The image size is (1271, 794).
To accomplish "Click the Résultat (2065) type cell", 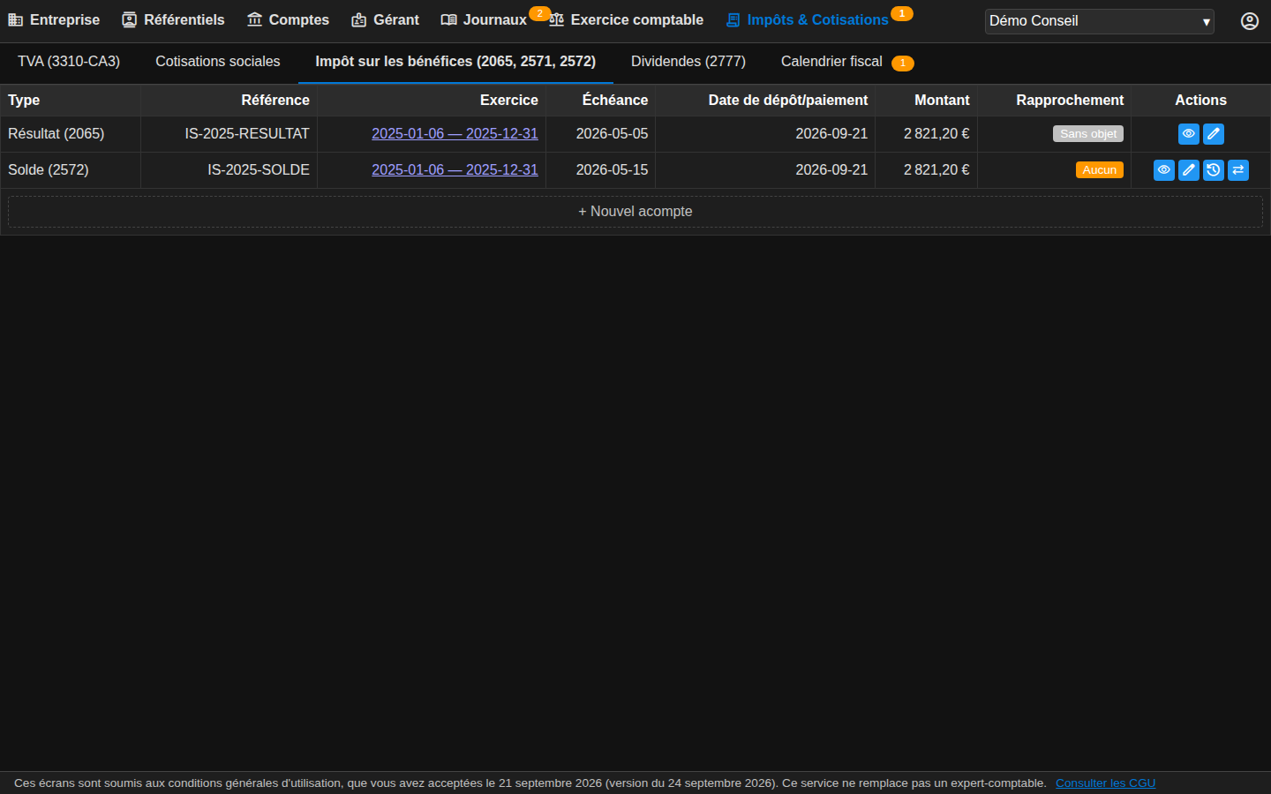I will (x=71, y=134).
